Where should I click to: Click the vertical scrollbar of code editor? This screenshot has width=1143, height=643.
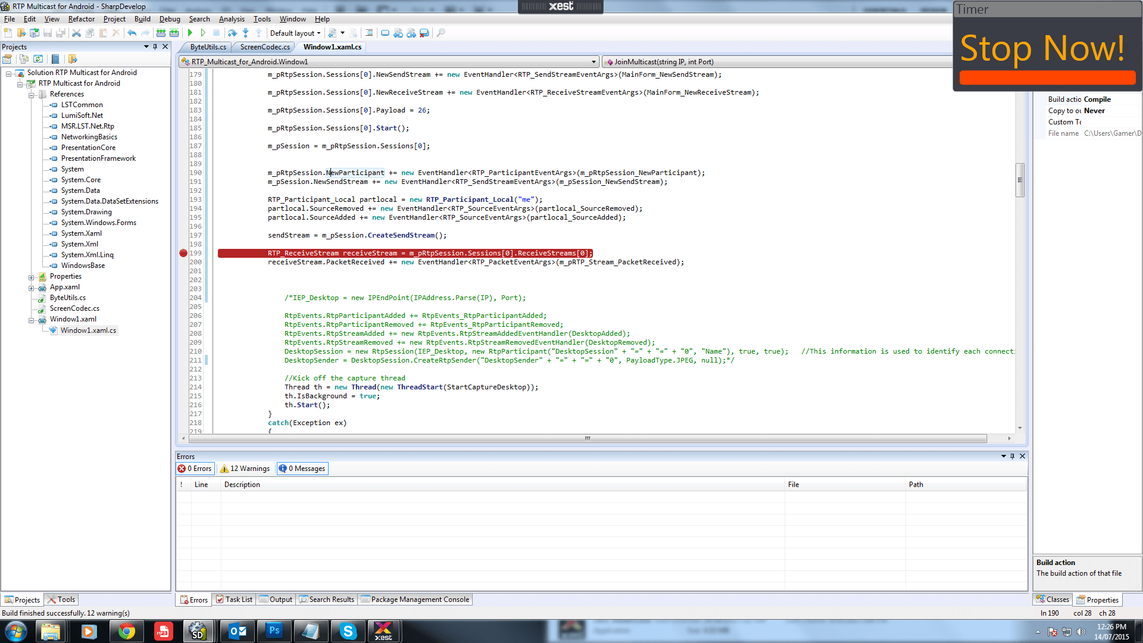point(1020,179)
